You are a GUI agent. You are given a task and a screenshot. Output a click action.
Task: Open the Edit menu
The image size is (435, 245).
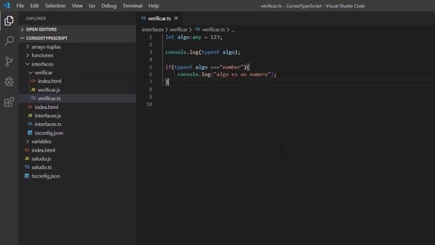(35, 5)
